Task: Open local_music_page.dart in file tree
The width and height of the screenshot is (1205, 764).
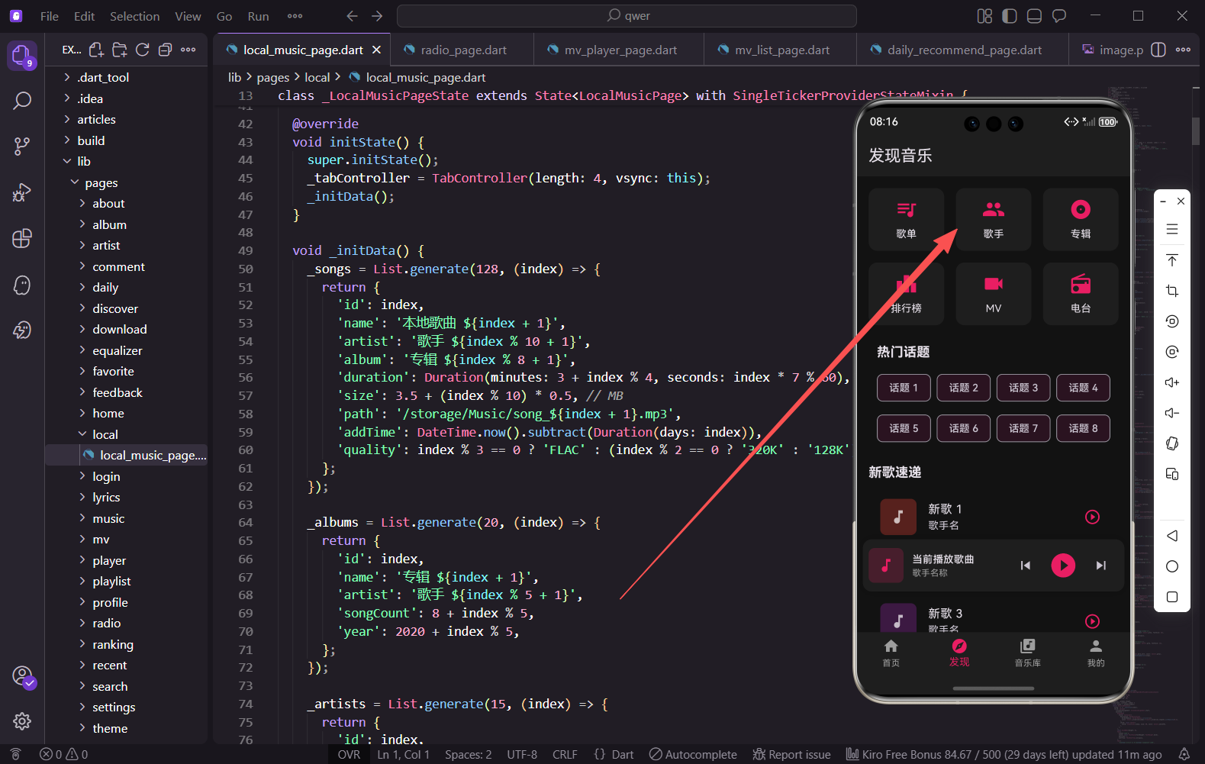Action: [x=126, y=455]
